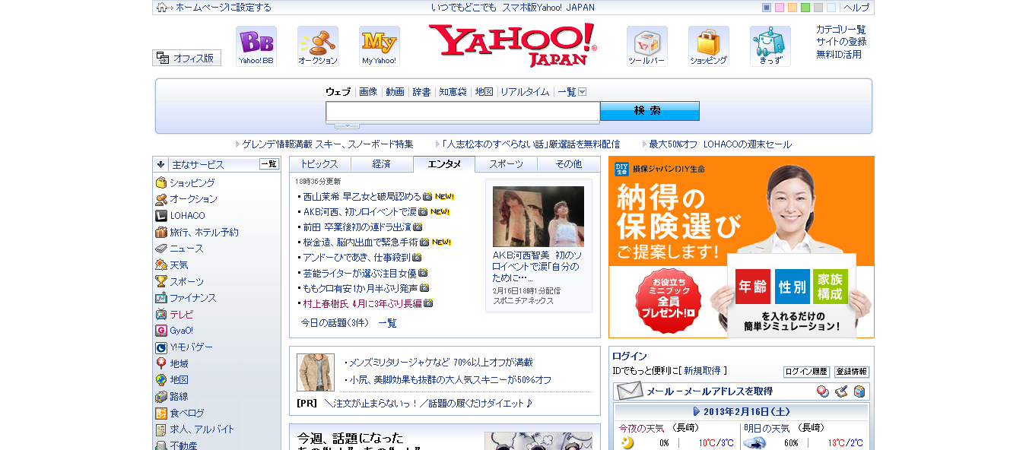This screenshot has width=1026, height=450.
Task: Select 動画 search category
Action: click(x=395, y=92)
